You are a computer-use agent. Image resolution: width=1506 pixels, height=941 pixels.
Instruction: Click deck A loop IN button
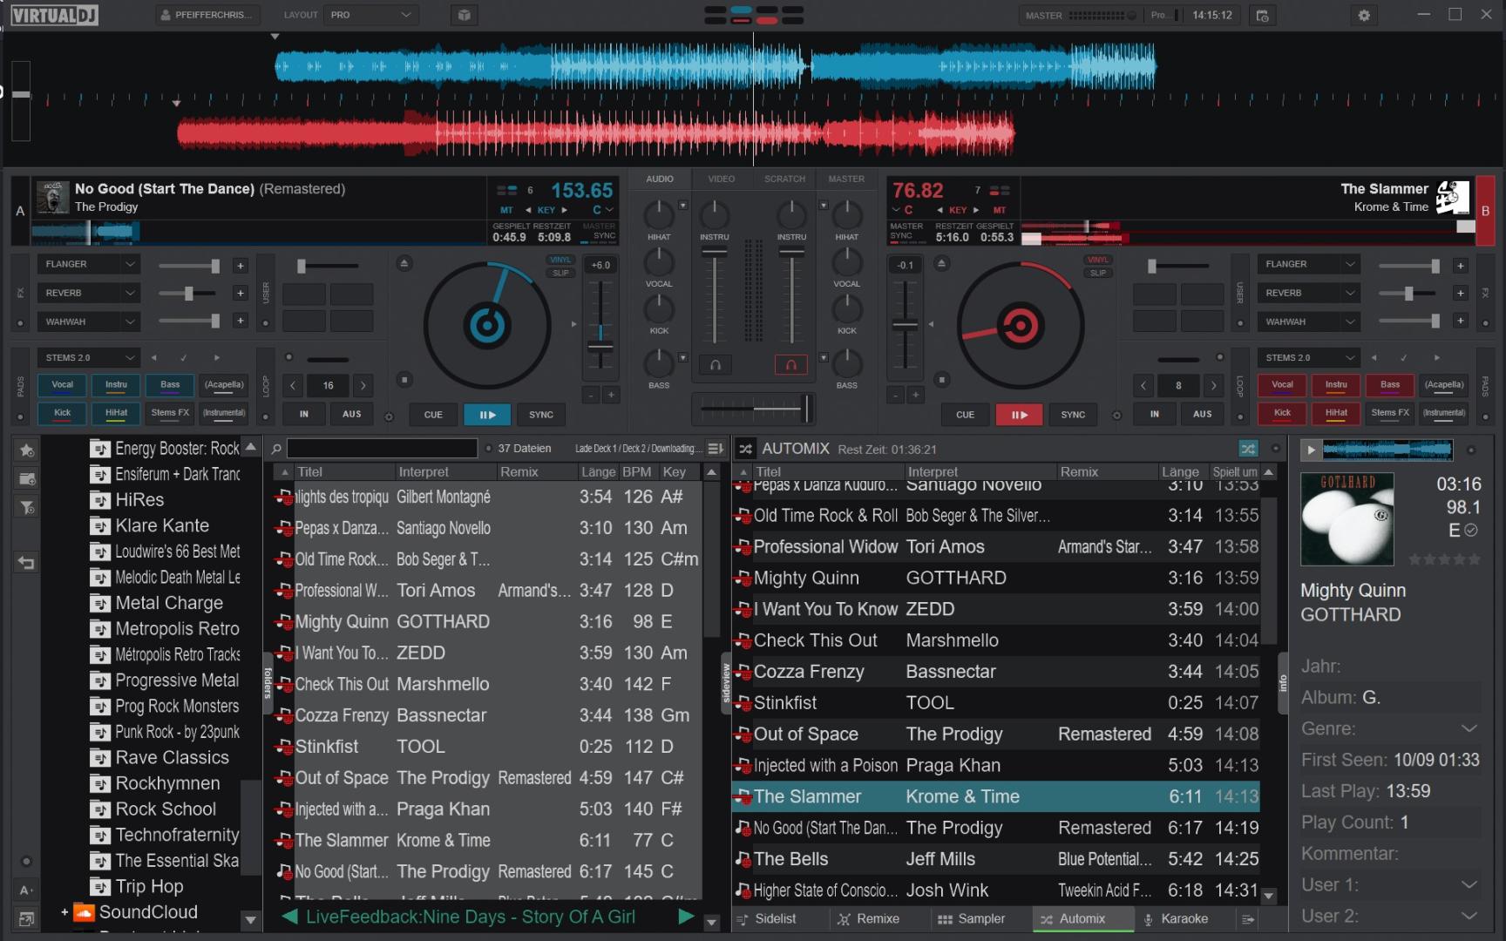click(304, 414)
